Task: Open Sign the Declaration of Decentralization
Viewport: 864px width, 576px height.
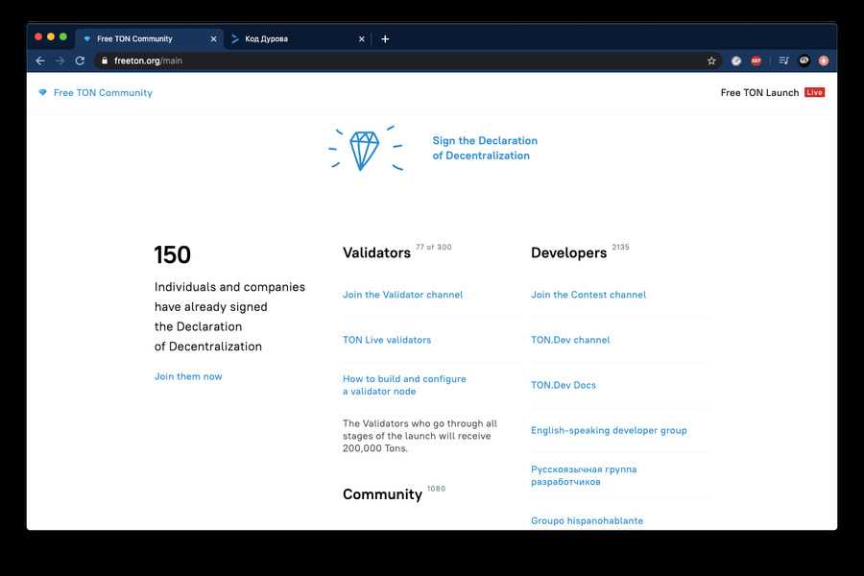Action: pos(485,148)
